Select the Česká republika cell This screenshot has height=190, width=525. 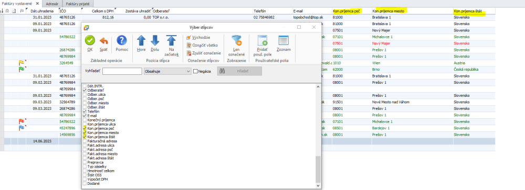[x=474, y=70]
